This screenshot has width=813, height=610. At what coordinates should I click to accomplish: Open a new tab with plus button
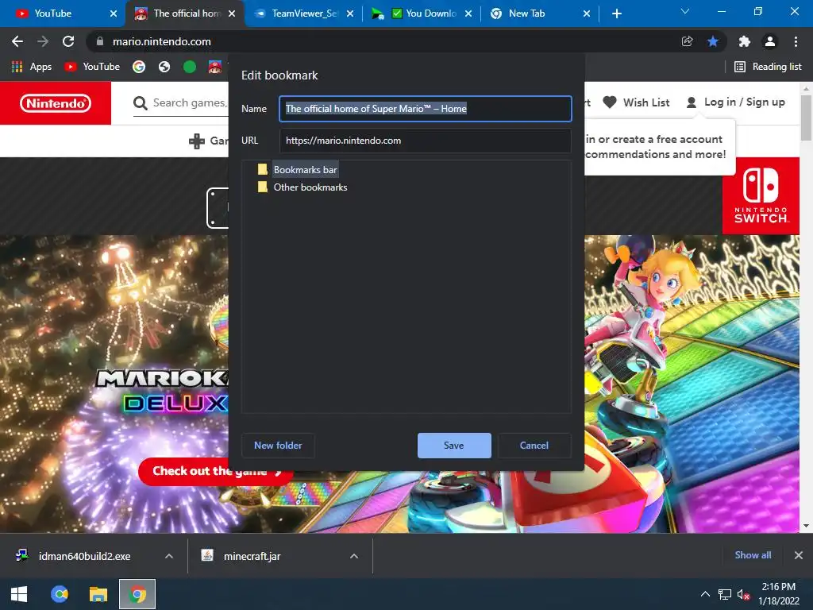616,14
